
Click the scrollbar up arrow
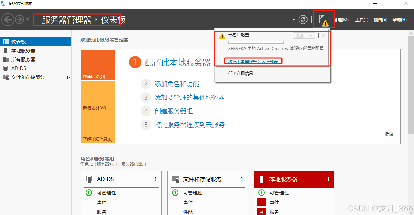click(x=411, y=33)
